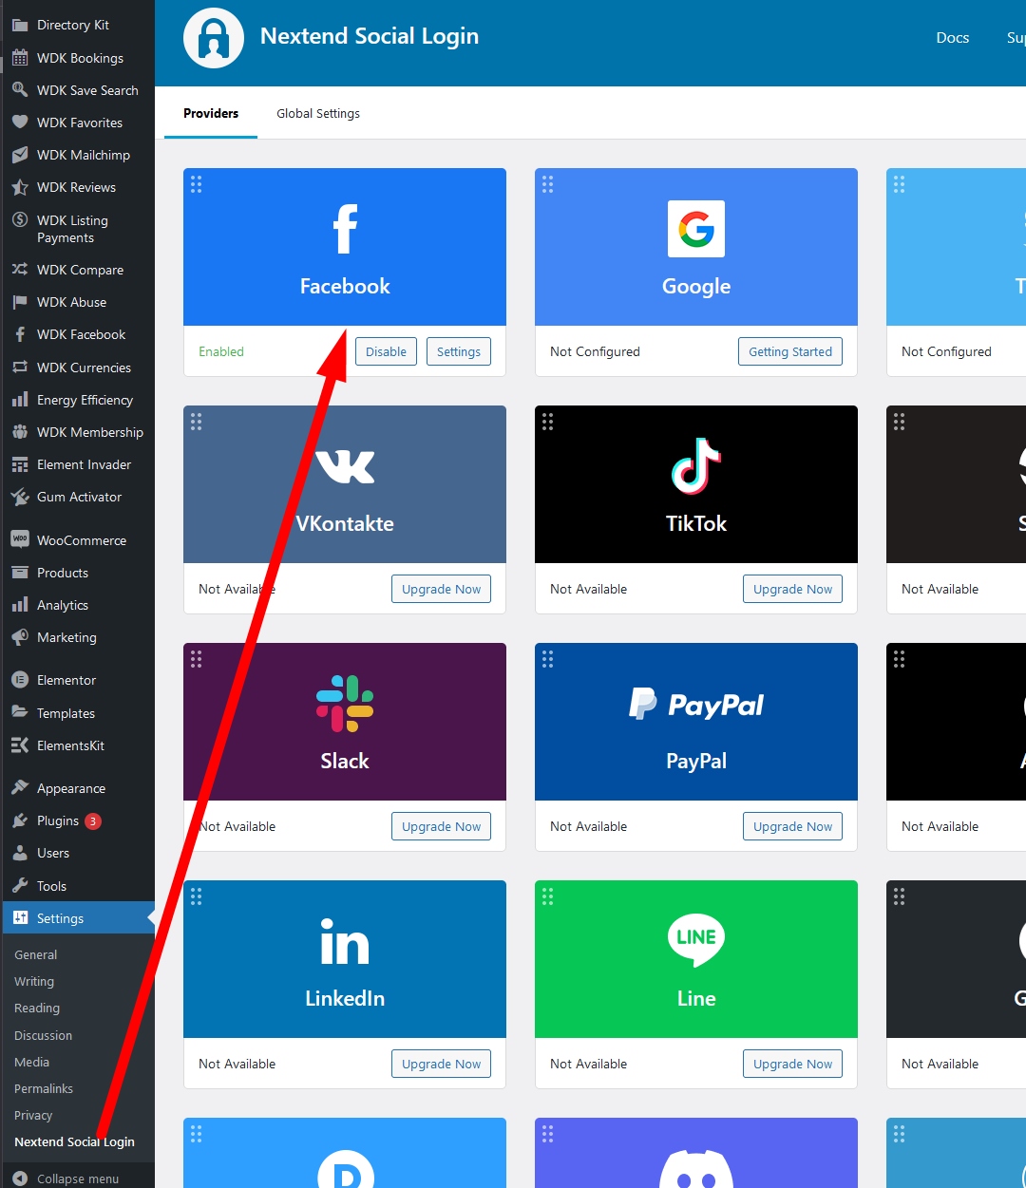Click Upgrade Now for Line

(x=793, y=1064)
